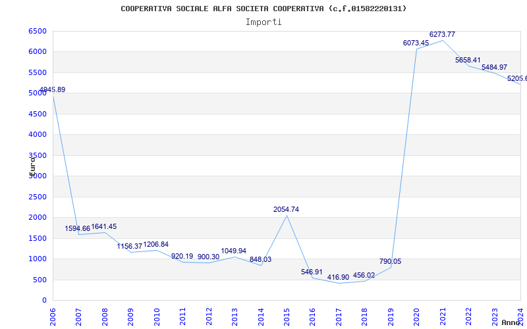This screenshot has width=527, height=329.
Task: Click the 2054.74 peak label
Action: point(286,209)
